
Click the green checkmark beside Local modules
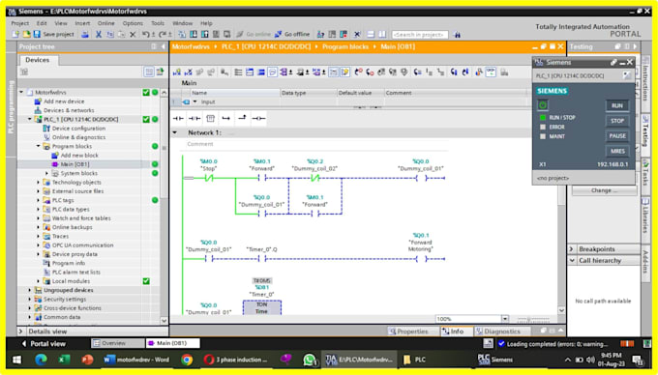(x=146, y=281)
